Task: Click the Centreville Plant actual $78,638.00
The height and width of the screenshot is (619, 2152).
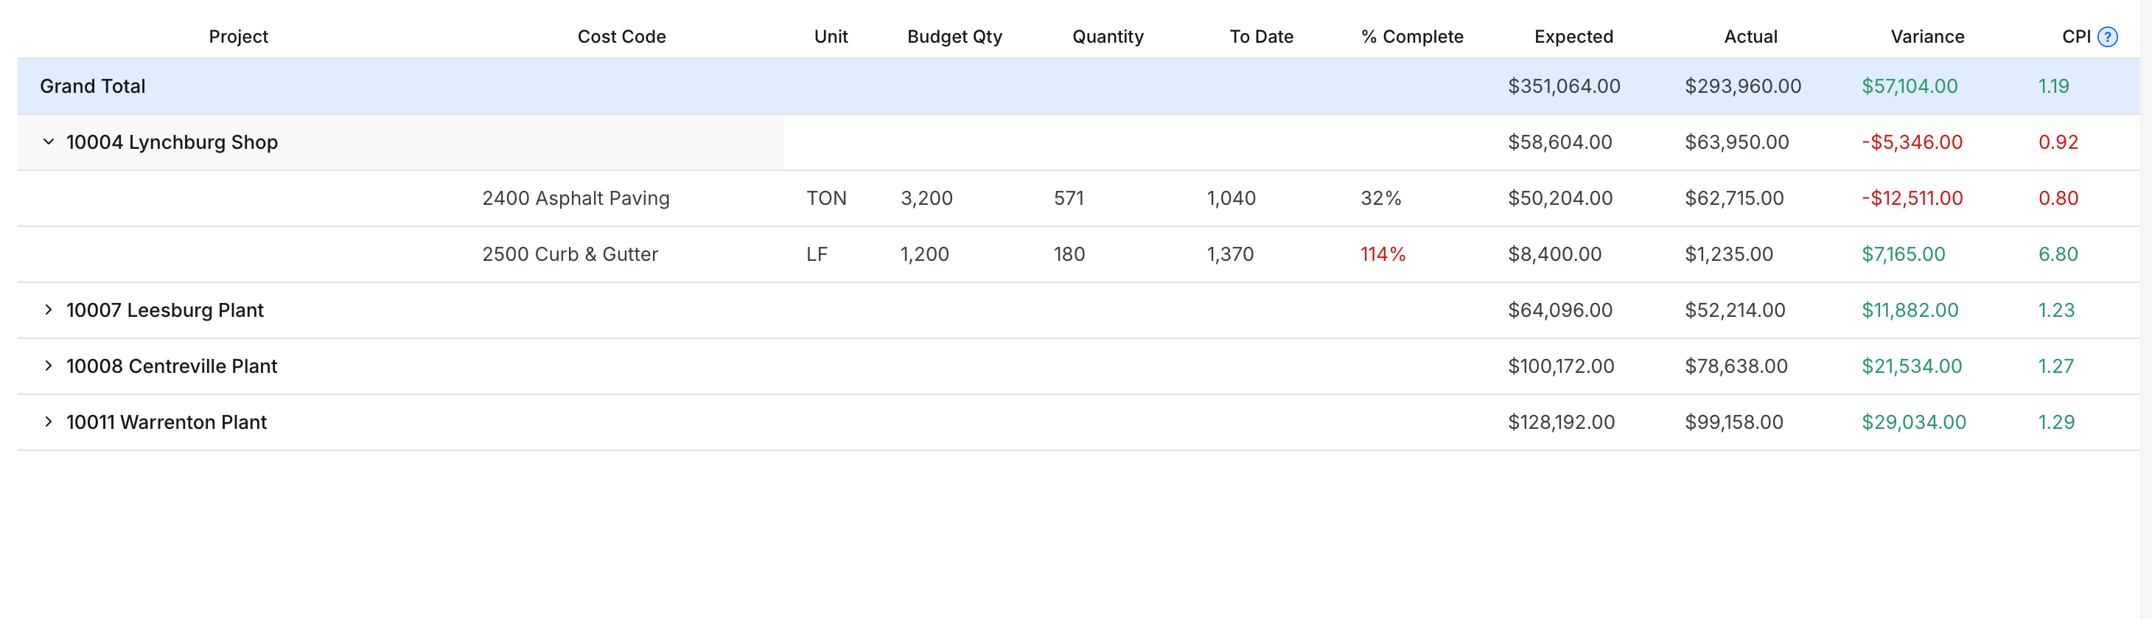Action: [1736, 366]
